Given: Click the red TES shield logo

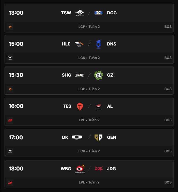Looking at the screenshot, I should click(x=80, y=106).
